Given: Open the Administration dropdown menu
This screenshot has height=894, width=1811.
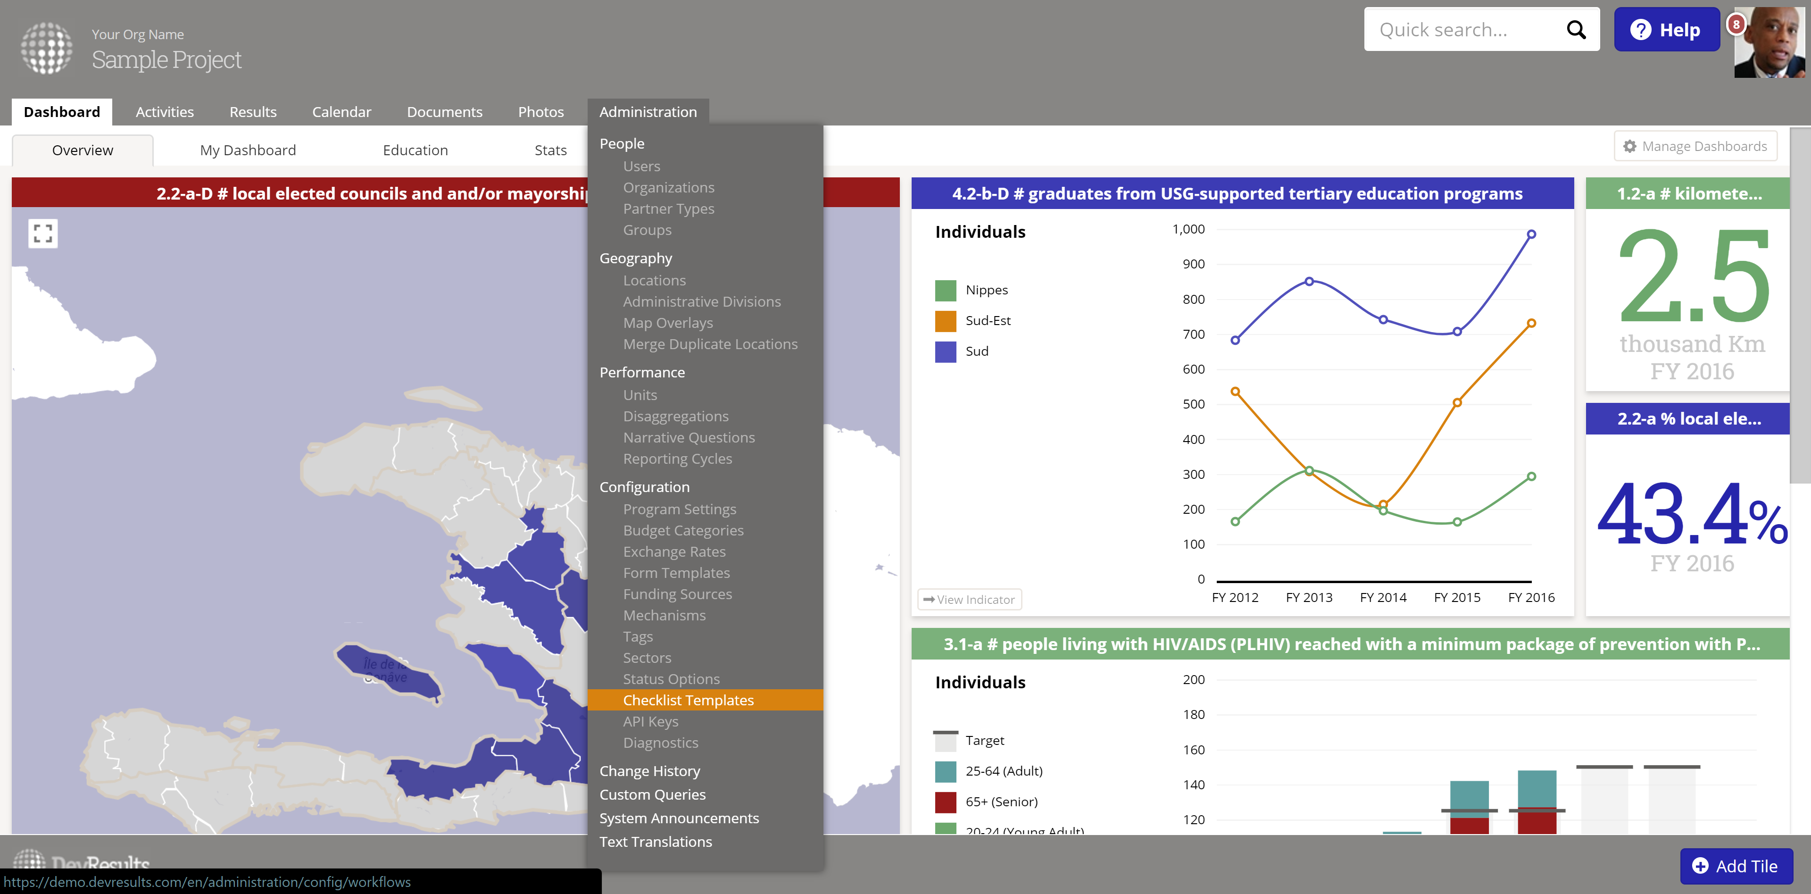Looking at the screenshot, I should 648,112.
